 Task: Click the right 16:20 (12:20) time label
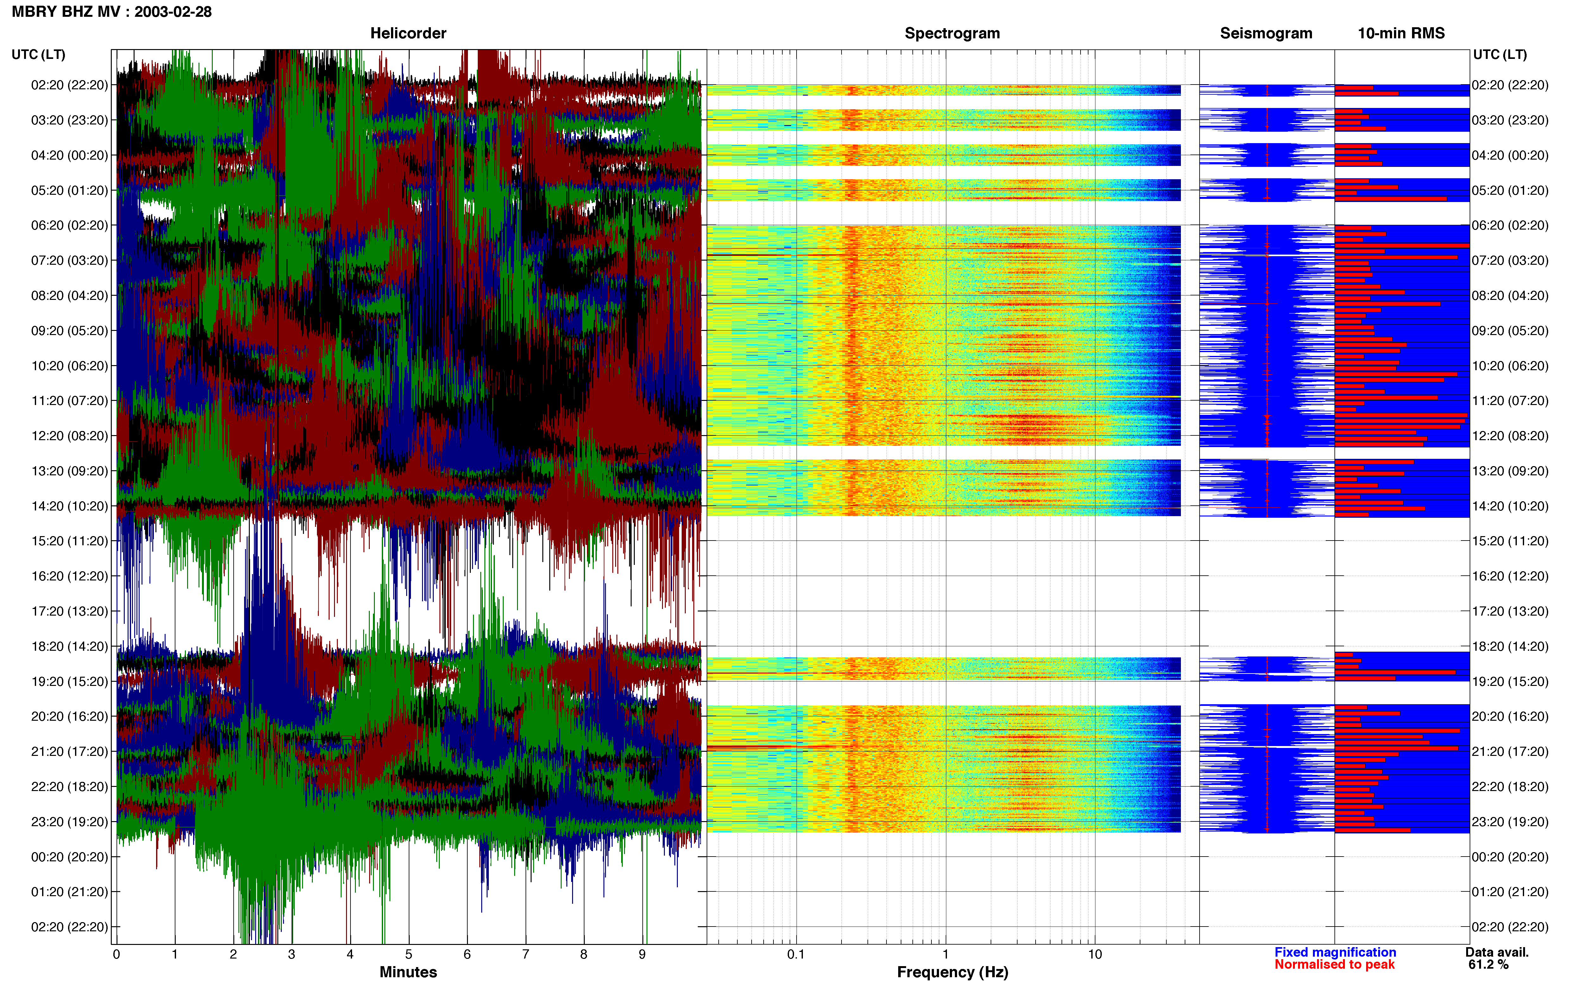click(1510, 576)
